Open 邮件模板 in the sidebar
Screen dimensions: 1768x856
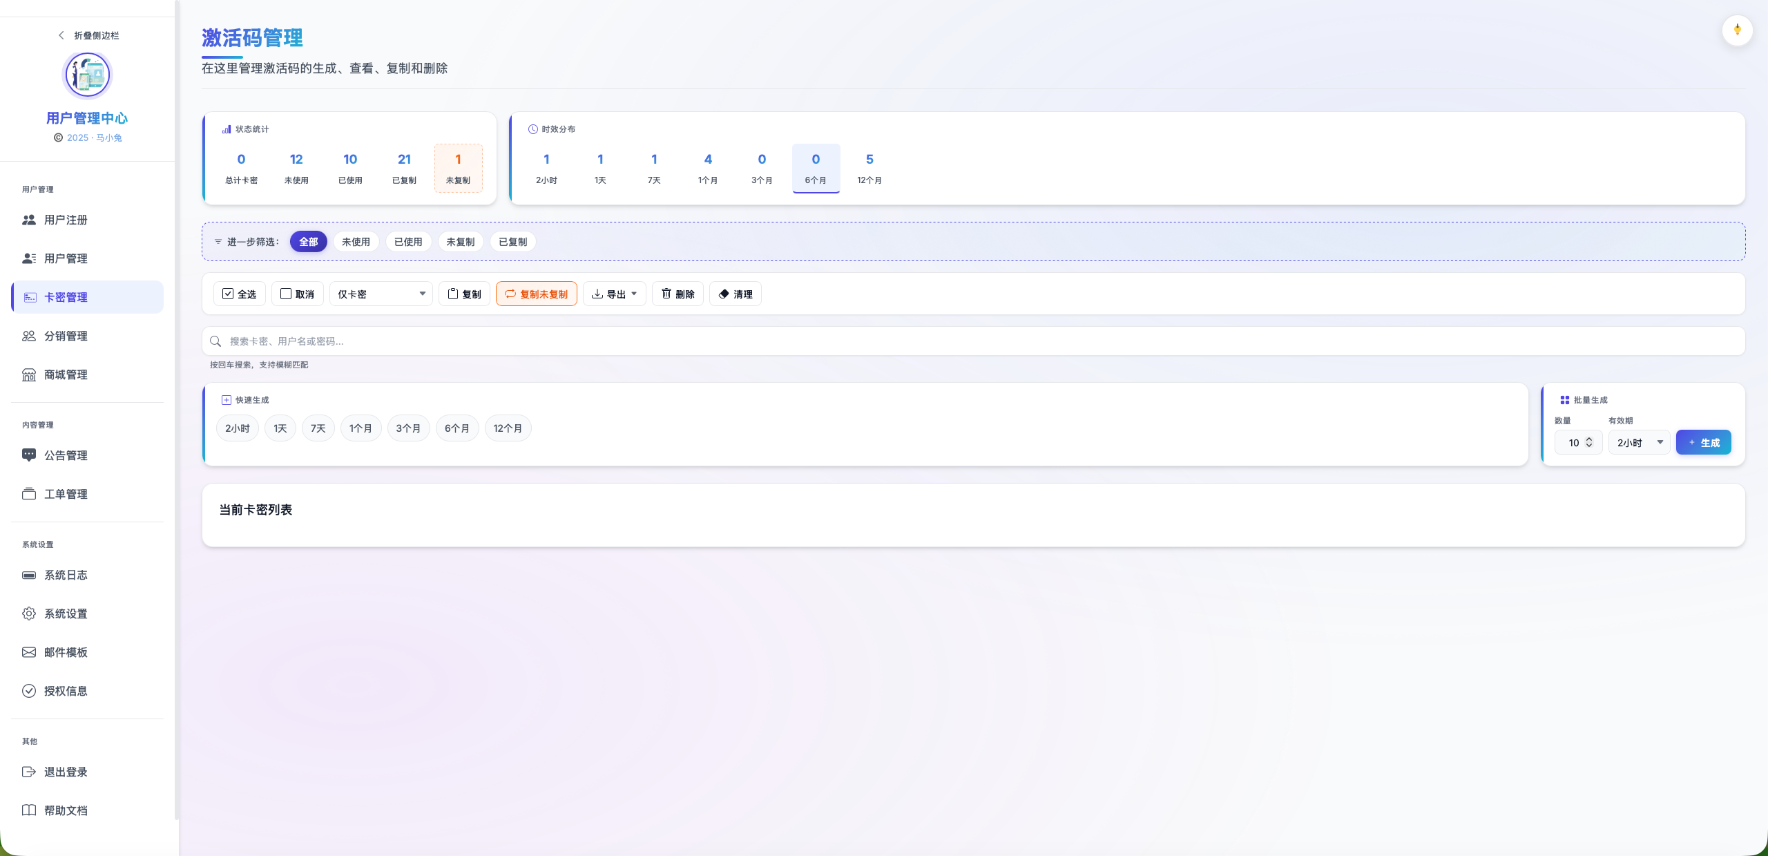point(66,652)
